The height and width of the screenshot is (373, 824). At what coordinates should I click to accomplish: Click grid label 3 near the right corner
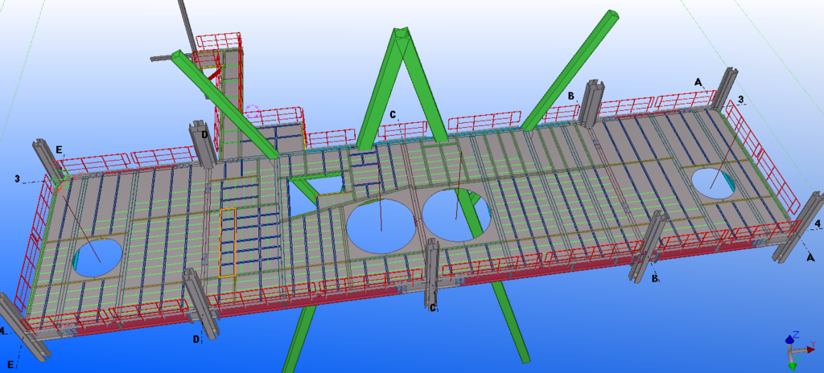[740, 100]
